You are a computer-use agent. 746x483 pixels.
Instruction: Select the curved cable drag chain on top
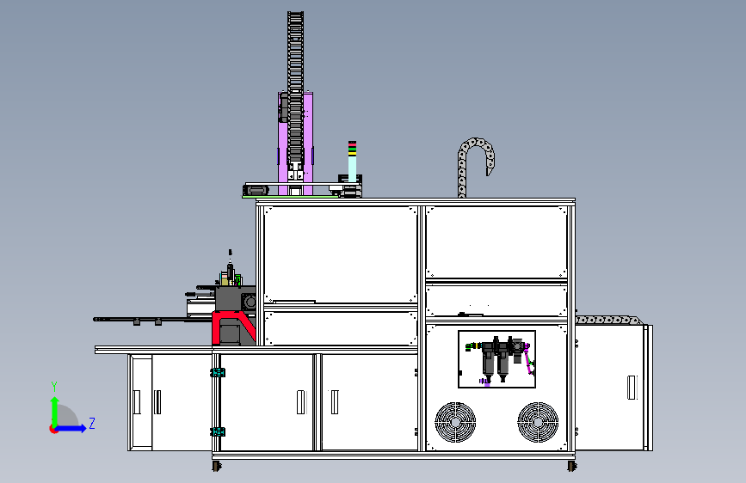click(475, 167)
